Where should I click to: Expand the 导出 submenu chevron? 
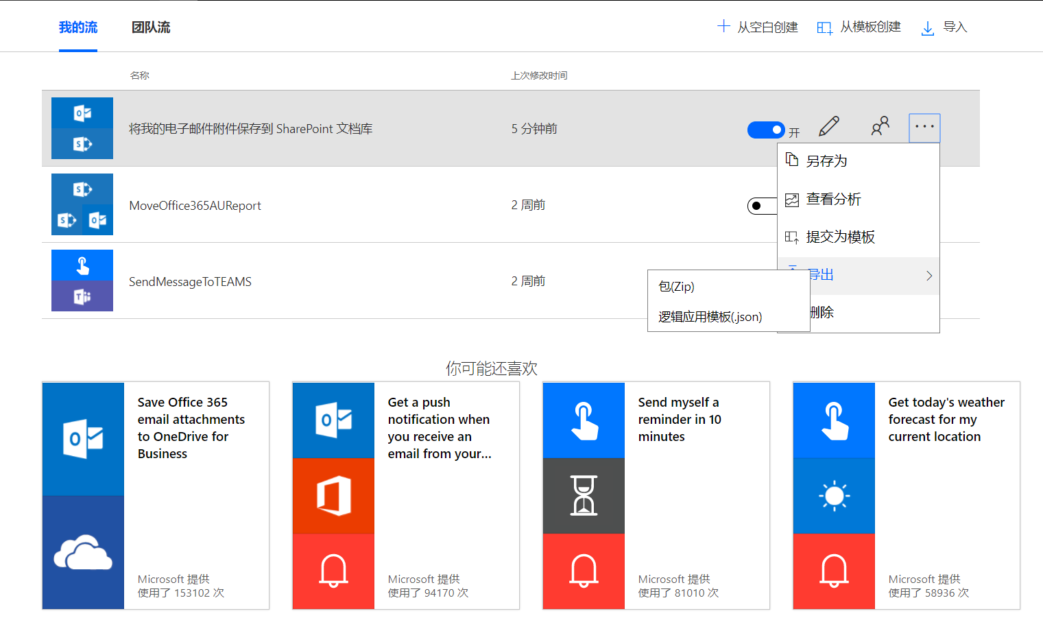929,276
